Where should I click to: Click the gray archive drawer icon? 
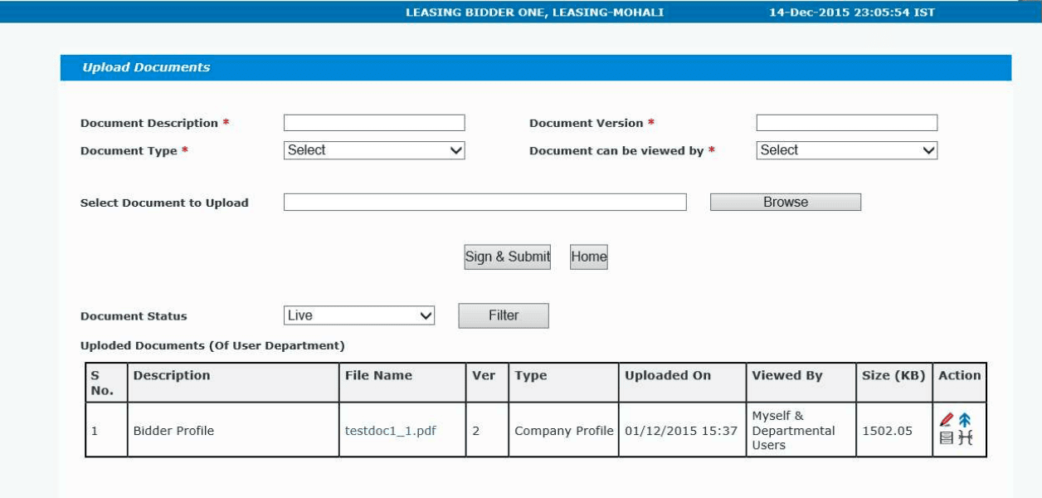coord(947,438)
